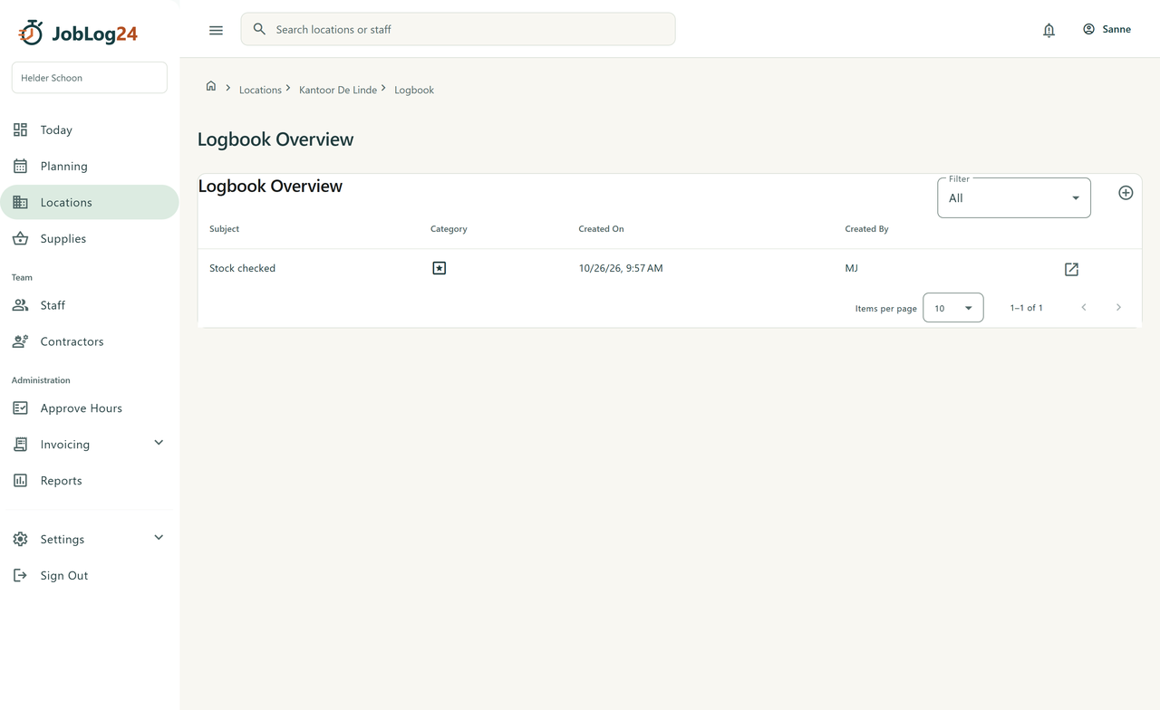Sort by Created By column header
The height and width of the screenshot is (710, 1160).
coord(866,229)
